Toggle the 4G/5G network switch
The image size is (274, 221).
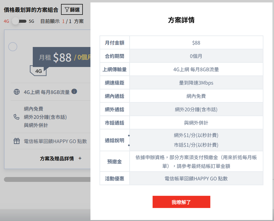pos(19,21)
